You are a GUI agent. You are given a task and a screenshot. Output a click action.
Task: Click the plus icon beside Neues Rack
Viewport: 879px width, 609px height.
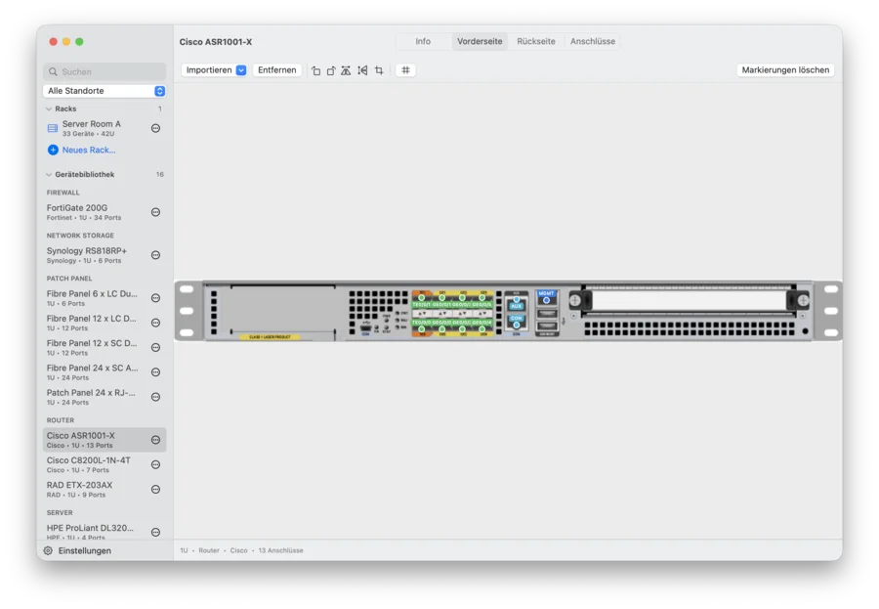(53, 150)
